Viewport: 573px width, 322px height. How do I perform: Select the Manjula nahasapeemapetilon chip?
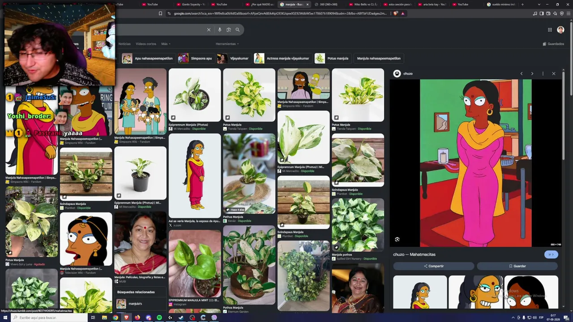[379, 59]
